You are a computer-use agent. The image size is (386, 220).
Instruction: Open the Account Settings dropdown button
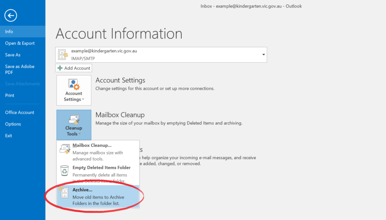pos(74,90)
